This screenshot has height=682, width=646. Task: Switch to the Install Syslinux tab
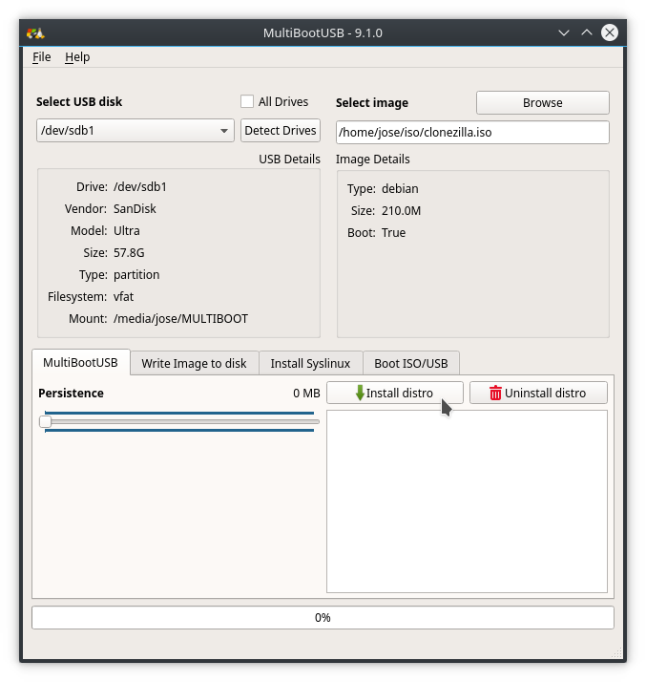pos(310,363)
